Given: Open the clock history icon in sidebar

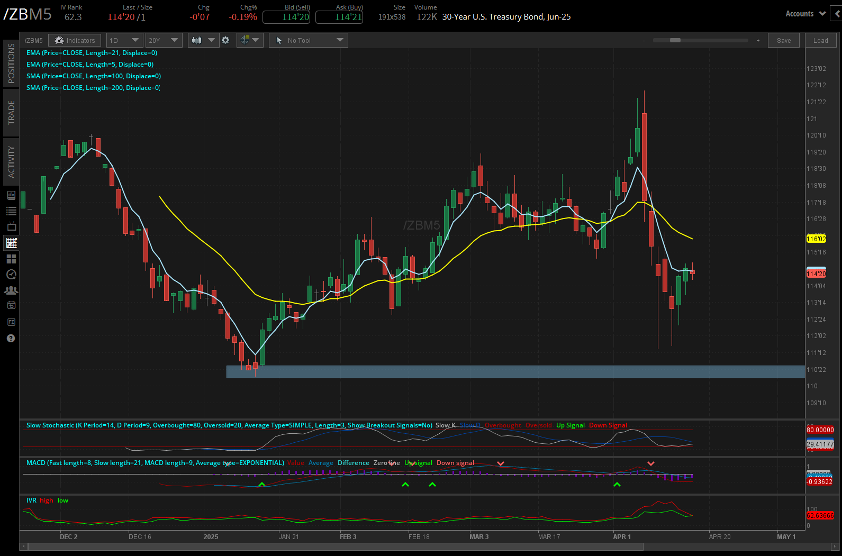Looking at the screenshot, I should pyautogui.click(x=11, y=275).
